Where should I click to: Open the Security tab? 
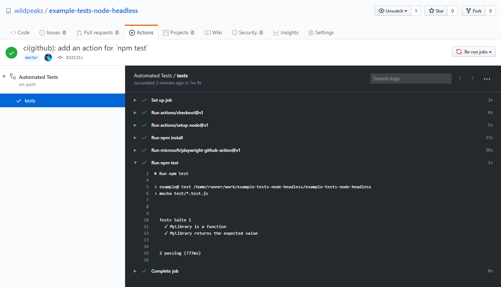[248, 32]
